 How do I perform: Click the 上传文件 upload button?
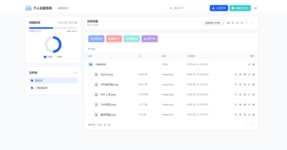(219, 8)
